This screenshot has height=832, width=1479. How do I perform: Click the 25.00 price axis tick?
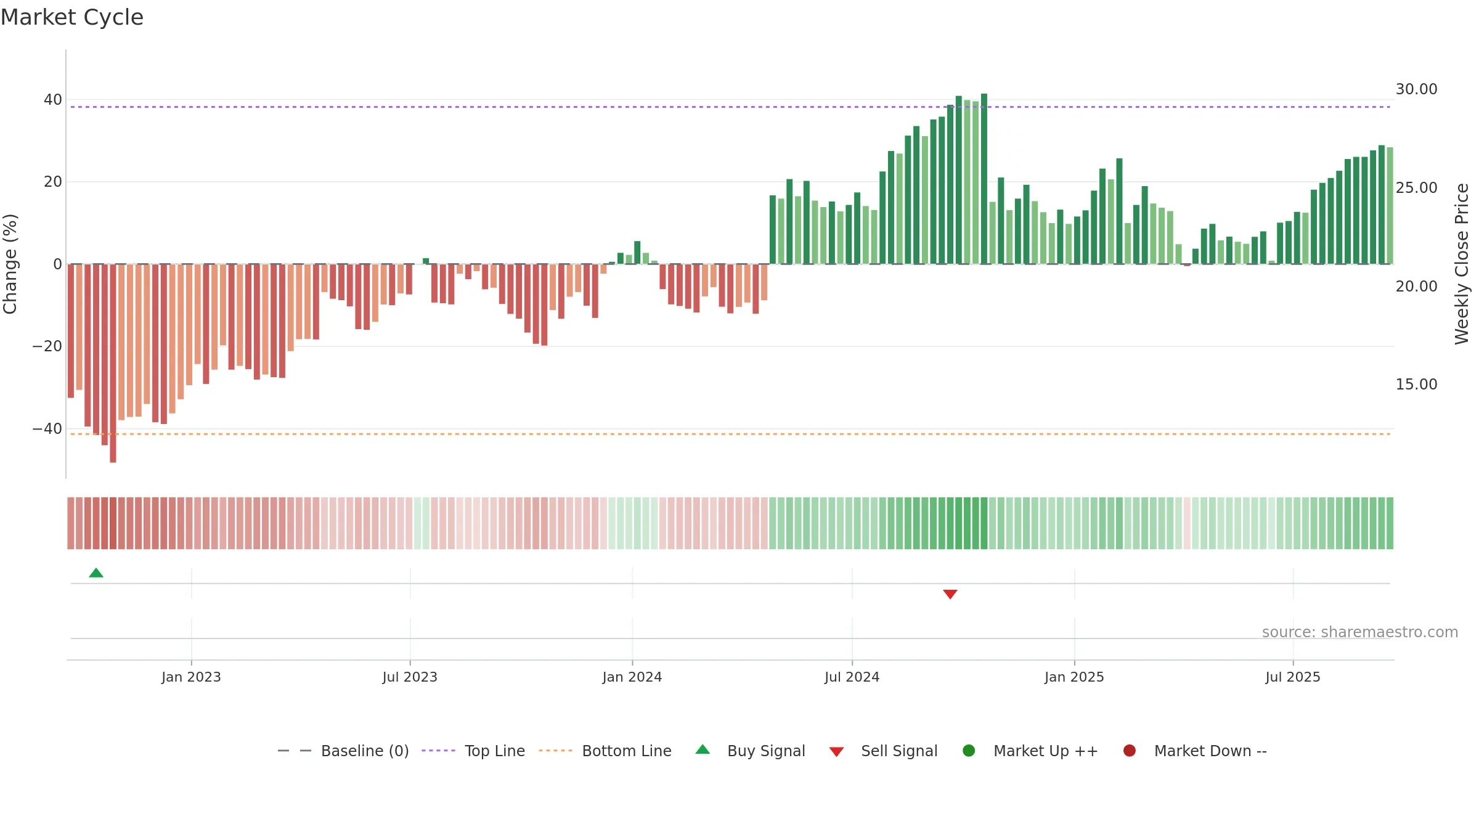click(x=1416, y=188)
